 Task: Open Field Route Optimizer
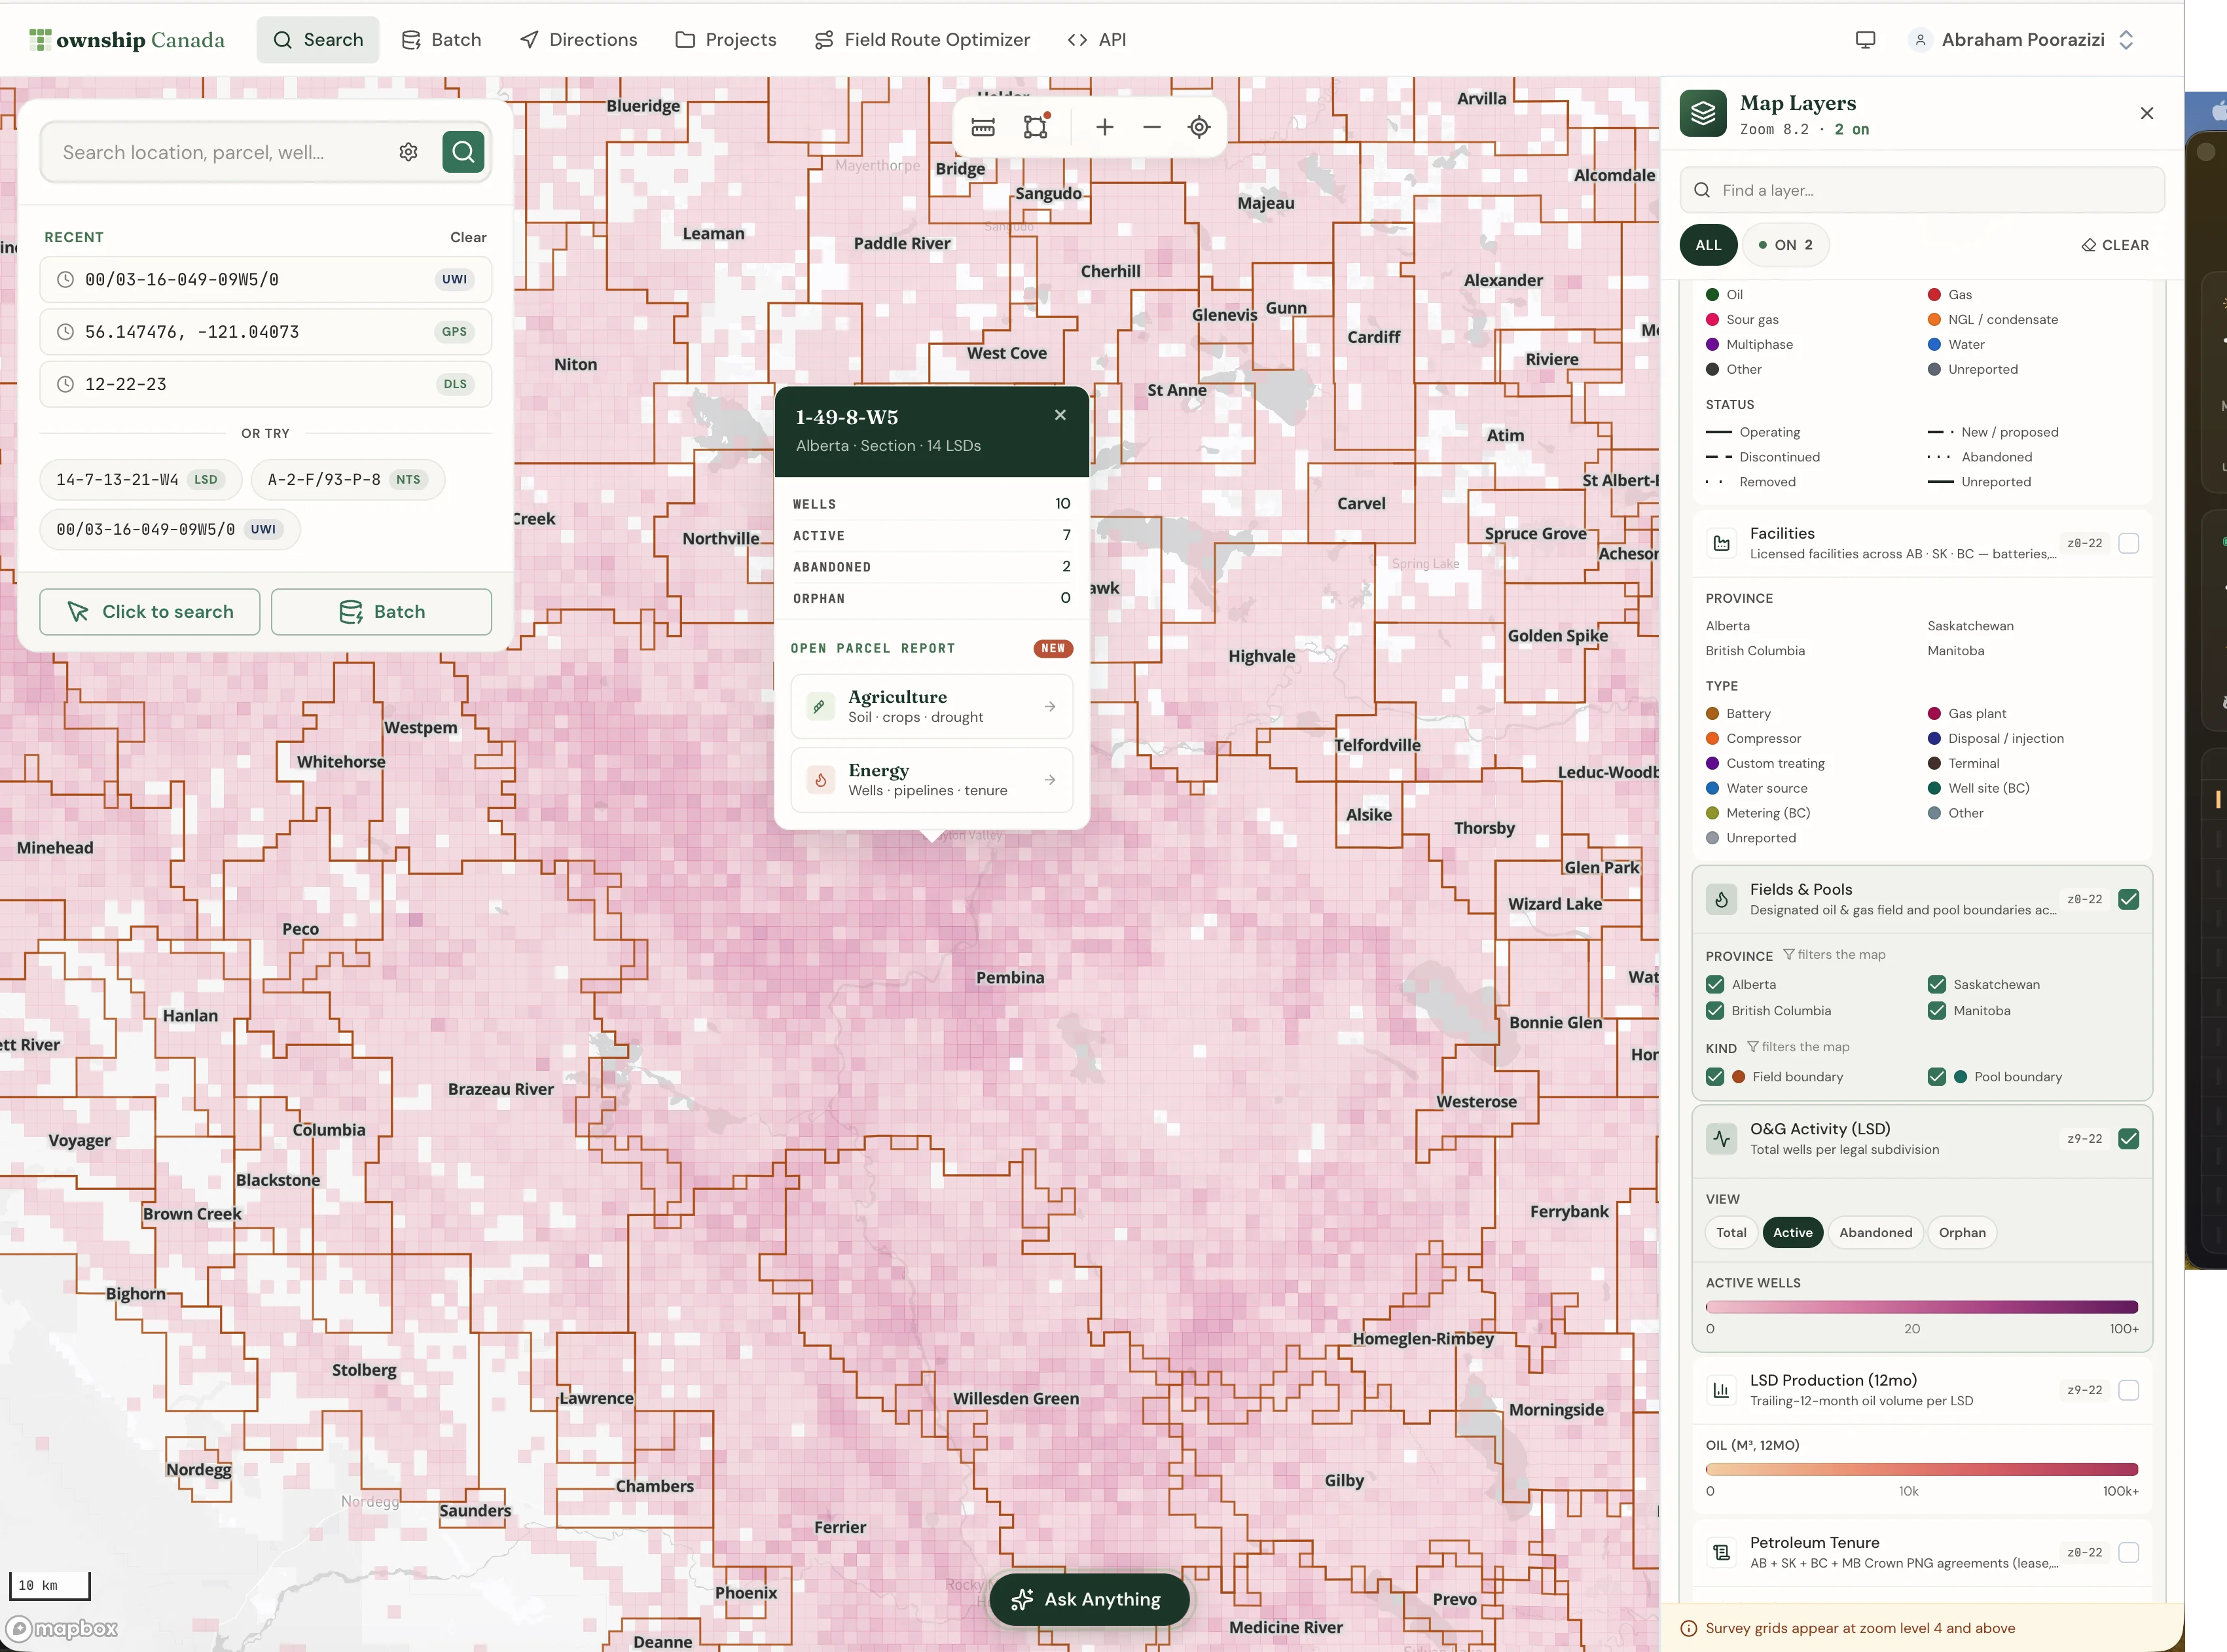pyautogui.click(x=922, y=40)
